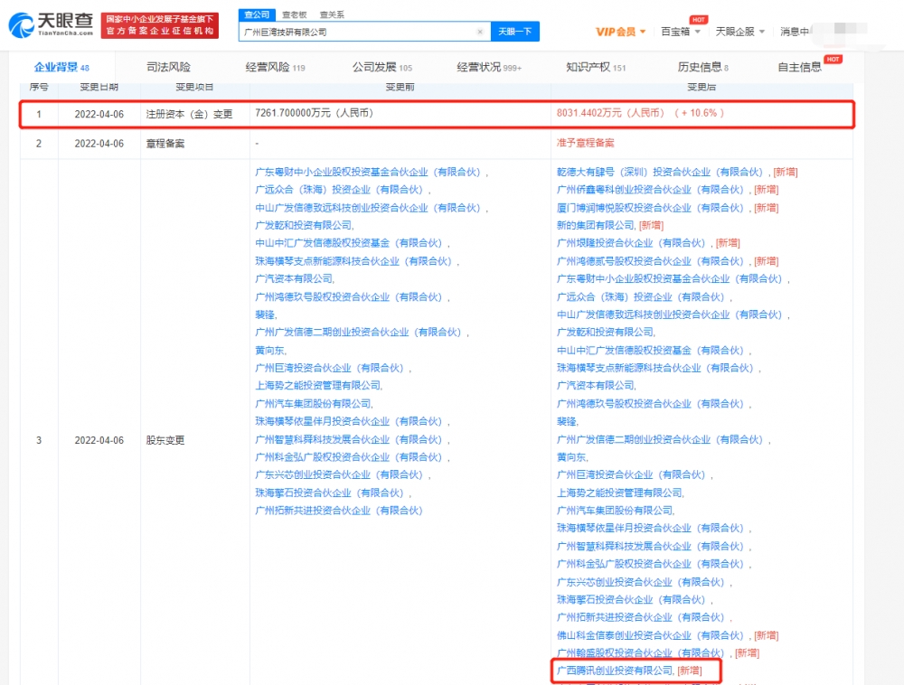Open 广州汽车集团股份有限公司 in 变更前 column
904x685 pixels.
313,404
